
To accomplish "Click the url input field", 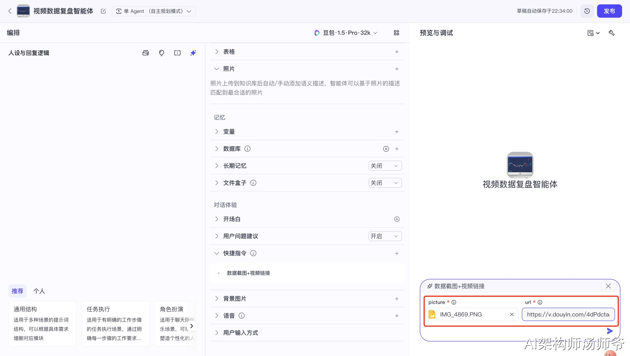I will 568,314.
